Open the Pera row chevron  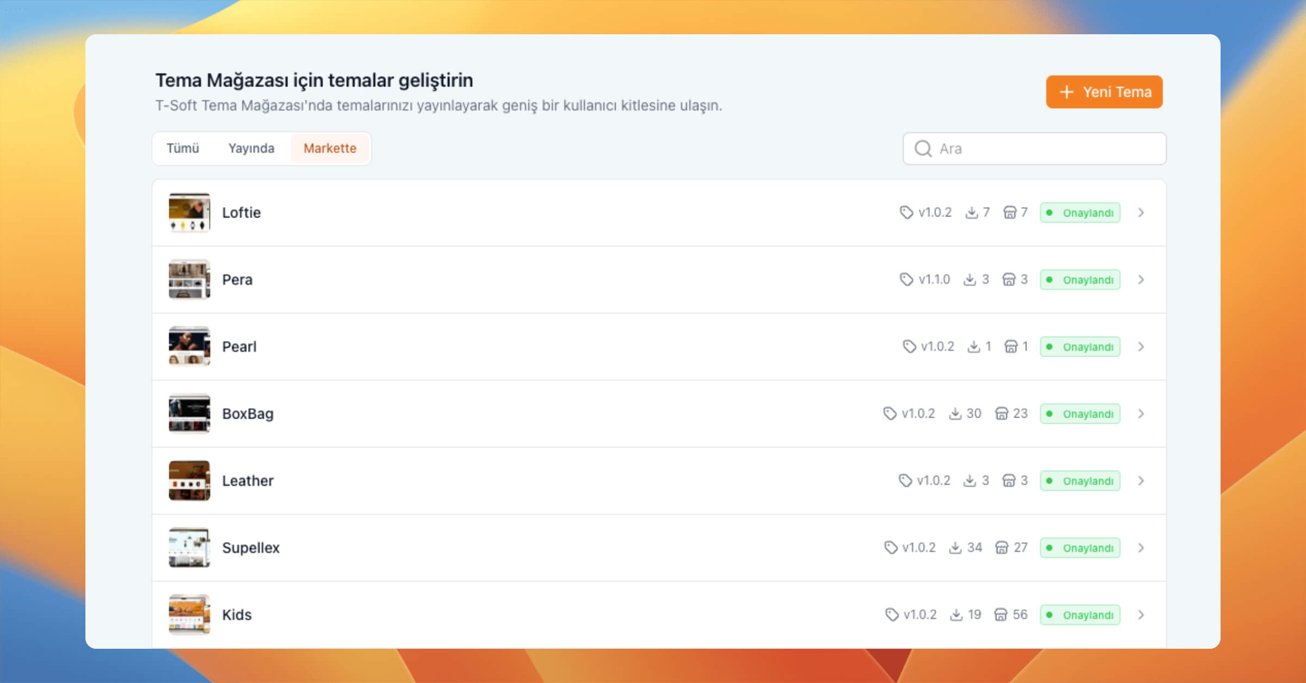pyautogui.click(x=1141, y=280)
